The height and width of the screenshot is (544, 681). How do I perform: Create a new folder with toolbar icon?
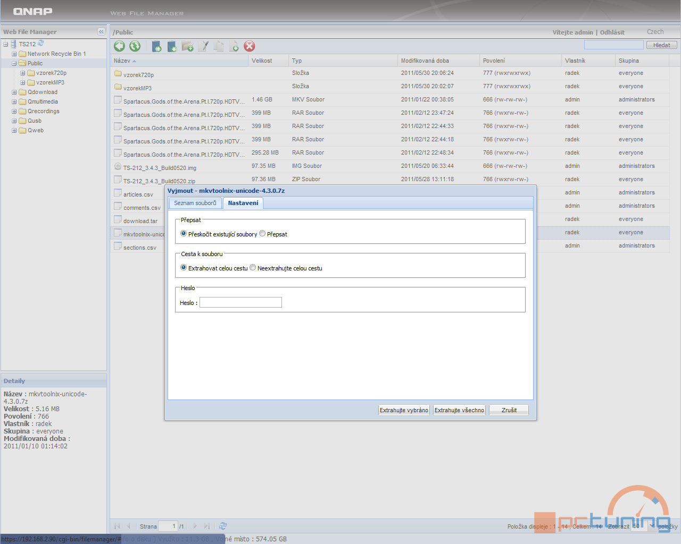(x=187, y=46)
